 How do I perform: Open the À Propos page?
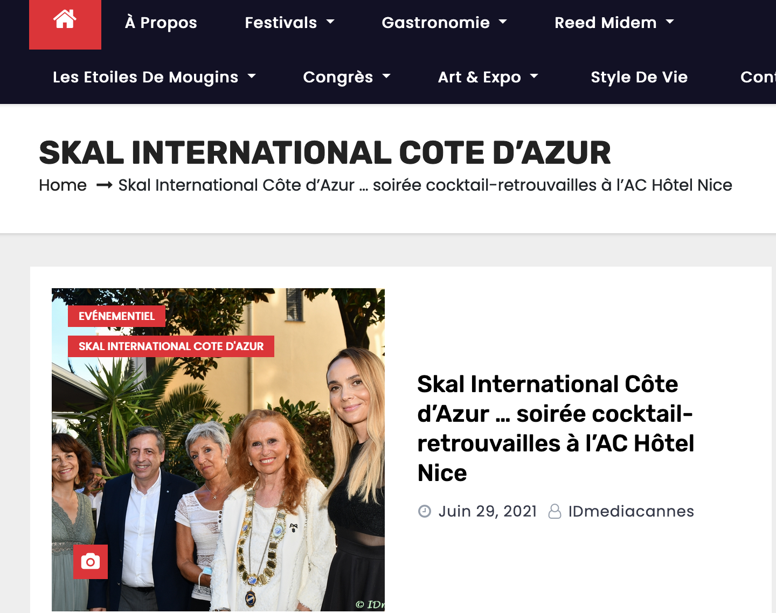coord(161,23)
